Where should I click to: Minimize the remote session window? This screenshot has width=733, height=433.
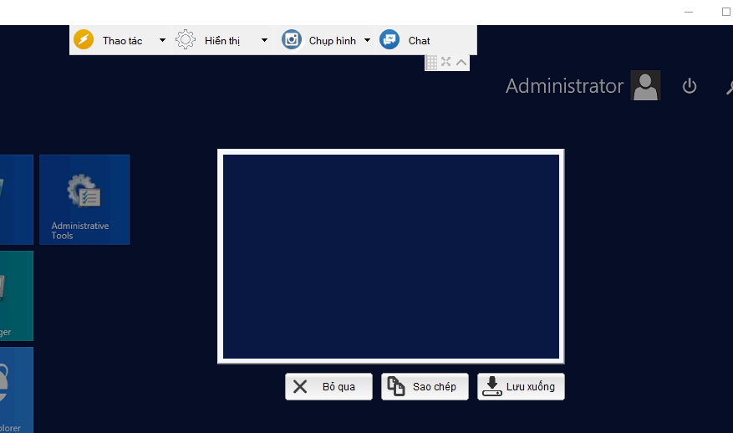pos(689,12)
